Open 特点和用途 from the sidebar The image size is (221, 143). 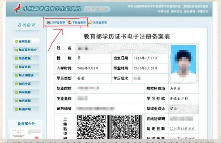point(26,75)
